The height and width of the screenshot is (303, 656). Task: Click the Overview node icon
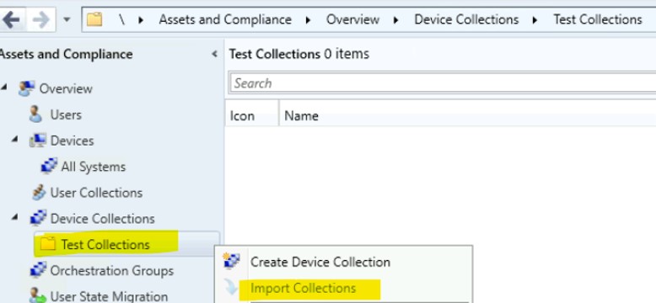tap(27, 88)
